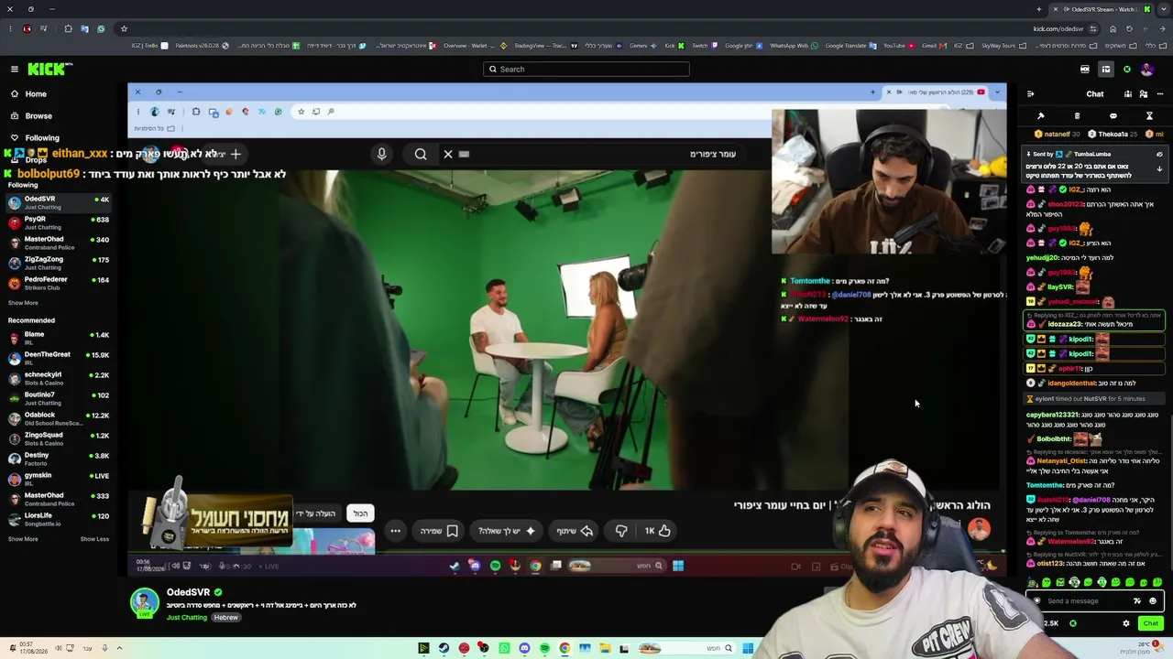
Task: Bookmark the page with the star icon
Action: click(x=124, y=28)
